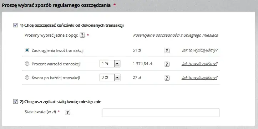Click help icon in 'Zaokrąglenia kwot transakcji' row
The image size is (258, 129).
[x=167, y=51]
